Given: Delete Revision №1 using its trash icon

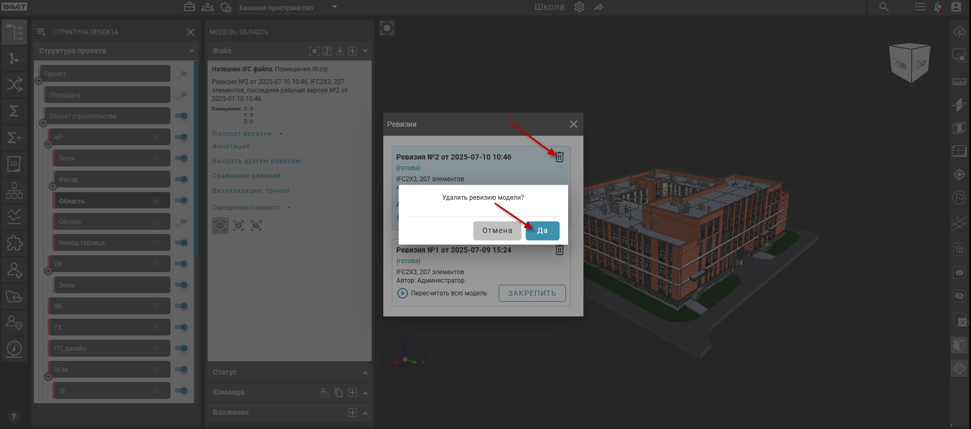Looking at the screenshot, I should click(559, 250).
